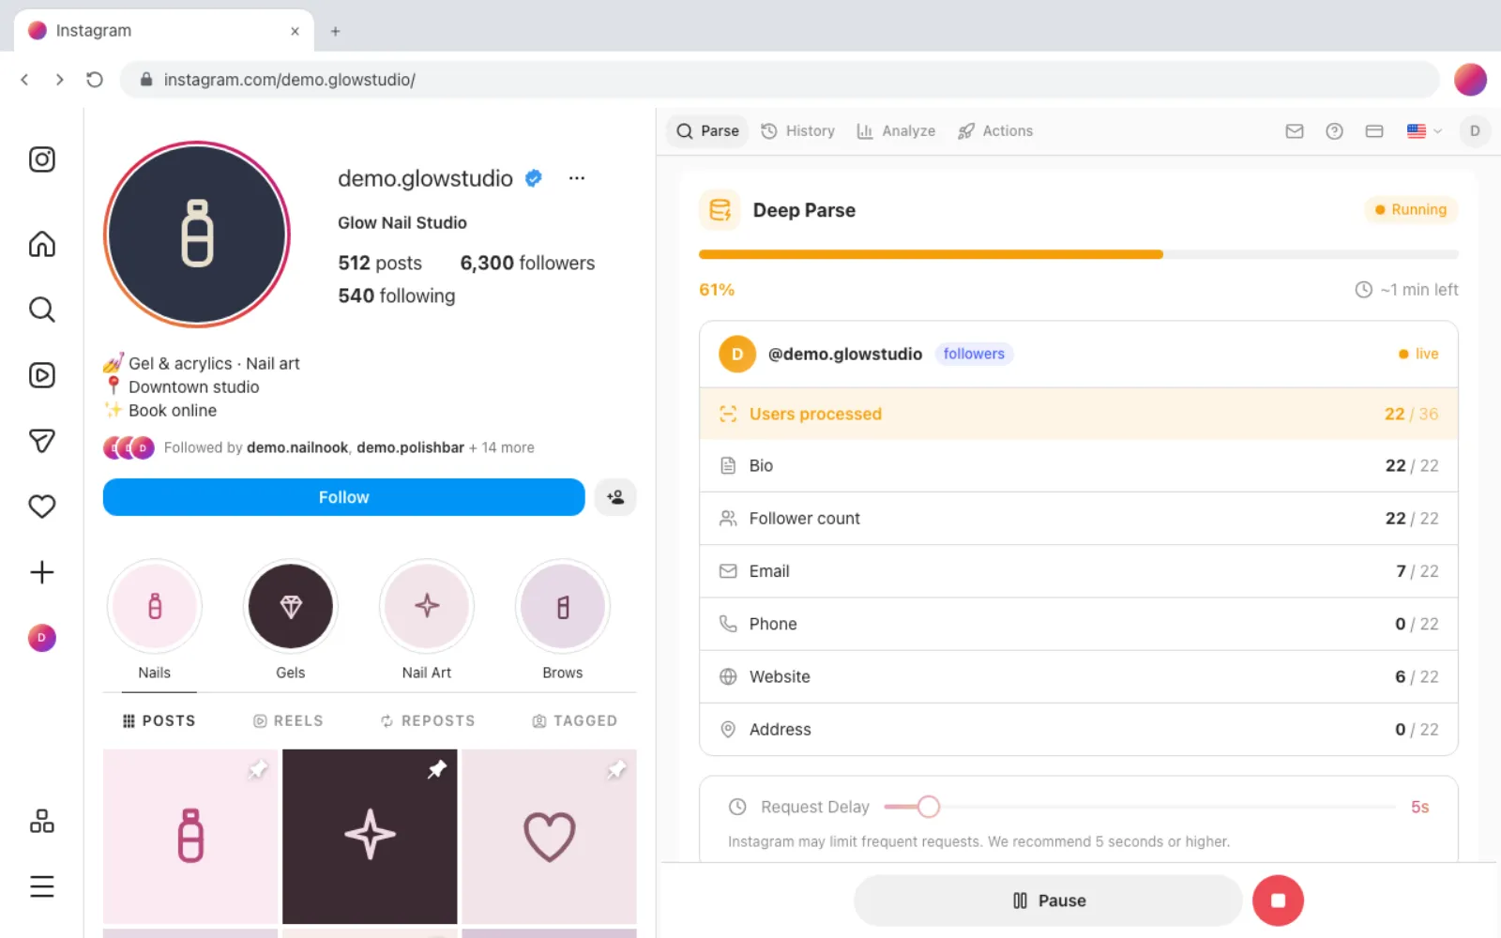This screenshot has width=1501, height=938.
Task: Click the Address row
Action: tap(1079, 729)
